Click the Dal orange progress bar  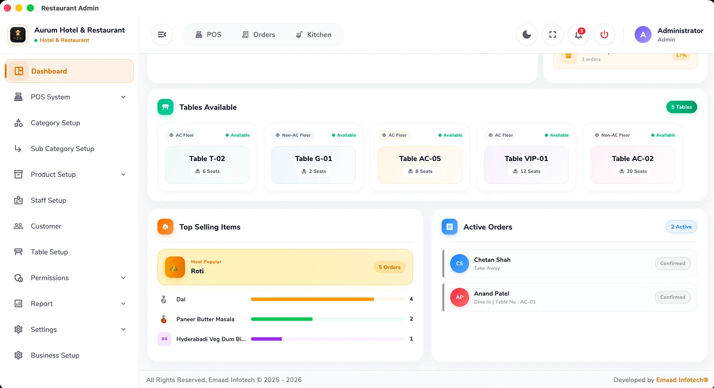(x=312, y=299)
